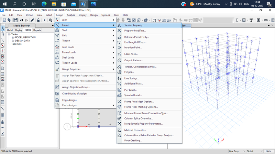This screenshot has width=275, height=154.
Task: Click grid bubble labeled 1
Action: 67,127
